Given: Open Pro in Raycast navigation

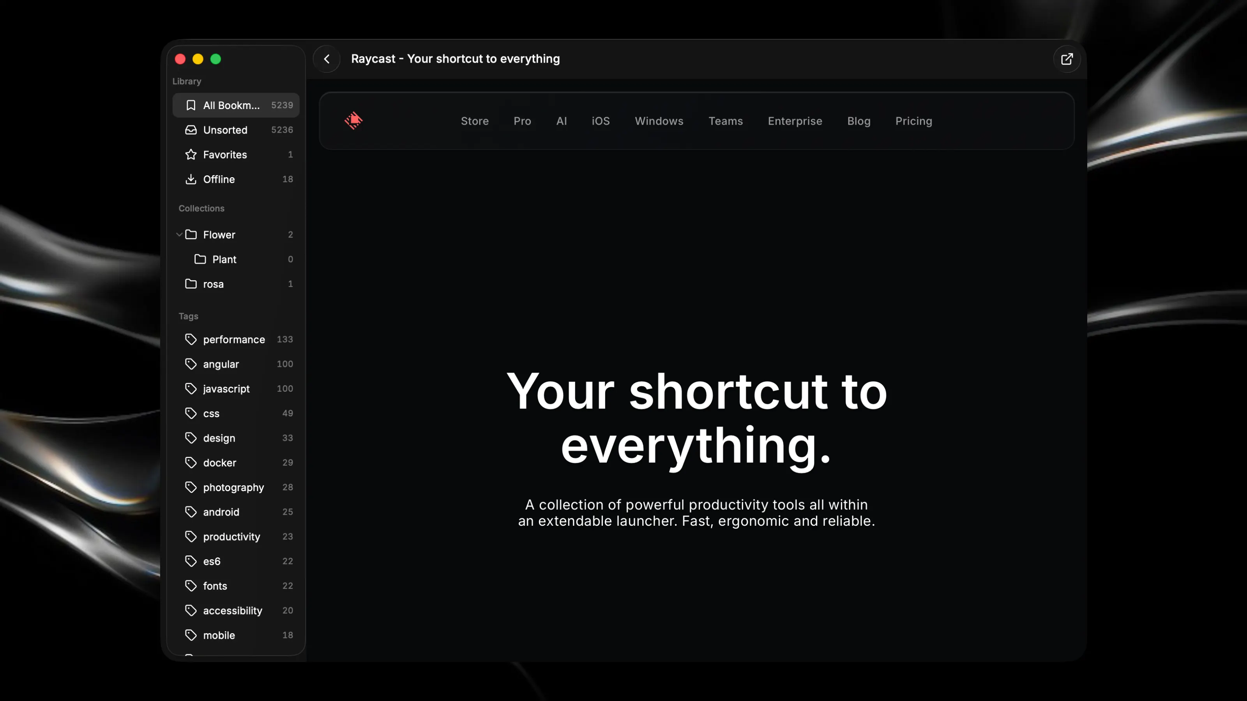Looking at the screenshot, I should [522, 121].
